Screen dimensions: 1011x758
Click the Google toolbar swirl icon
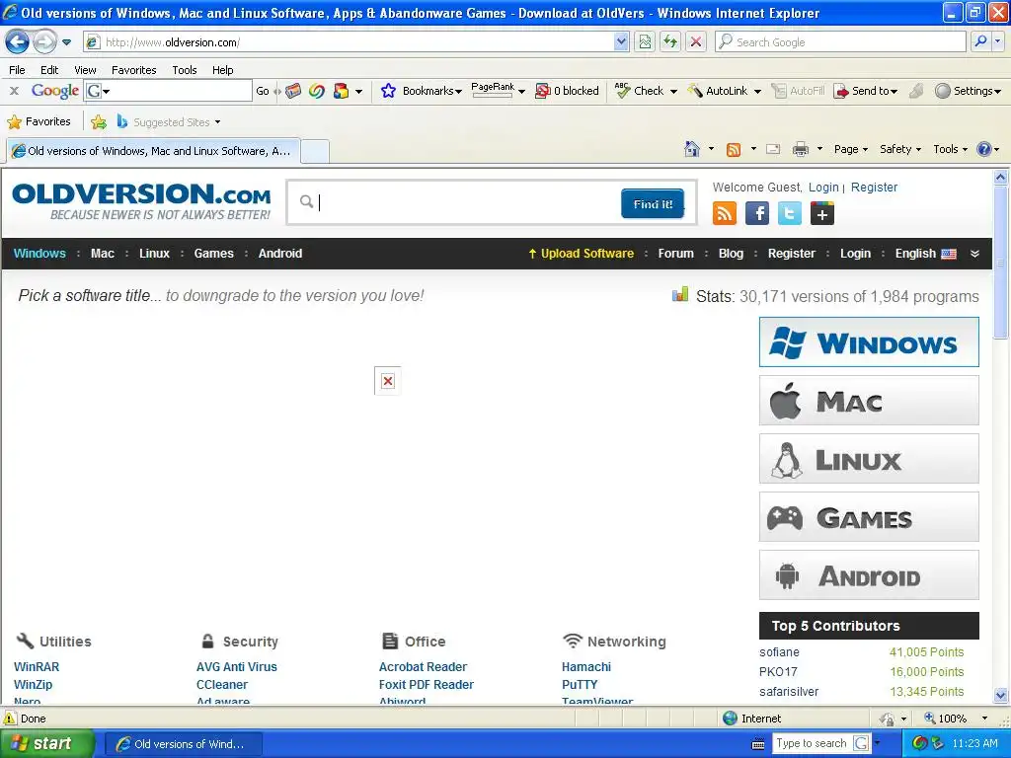click(x=317, y=91)
